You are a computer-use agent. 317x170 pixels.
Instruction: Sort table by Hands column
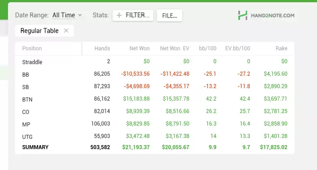pyautogui.click(x=102, y=49)
